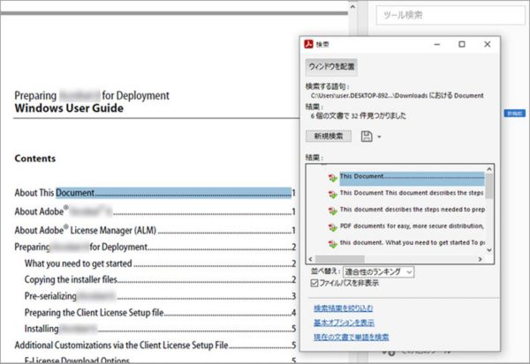Open the save results dropdown arrow
This screenshot has height=364, width=530.
click(x=379, y=137)
